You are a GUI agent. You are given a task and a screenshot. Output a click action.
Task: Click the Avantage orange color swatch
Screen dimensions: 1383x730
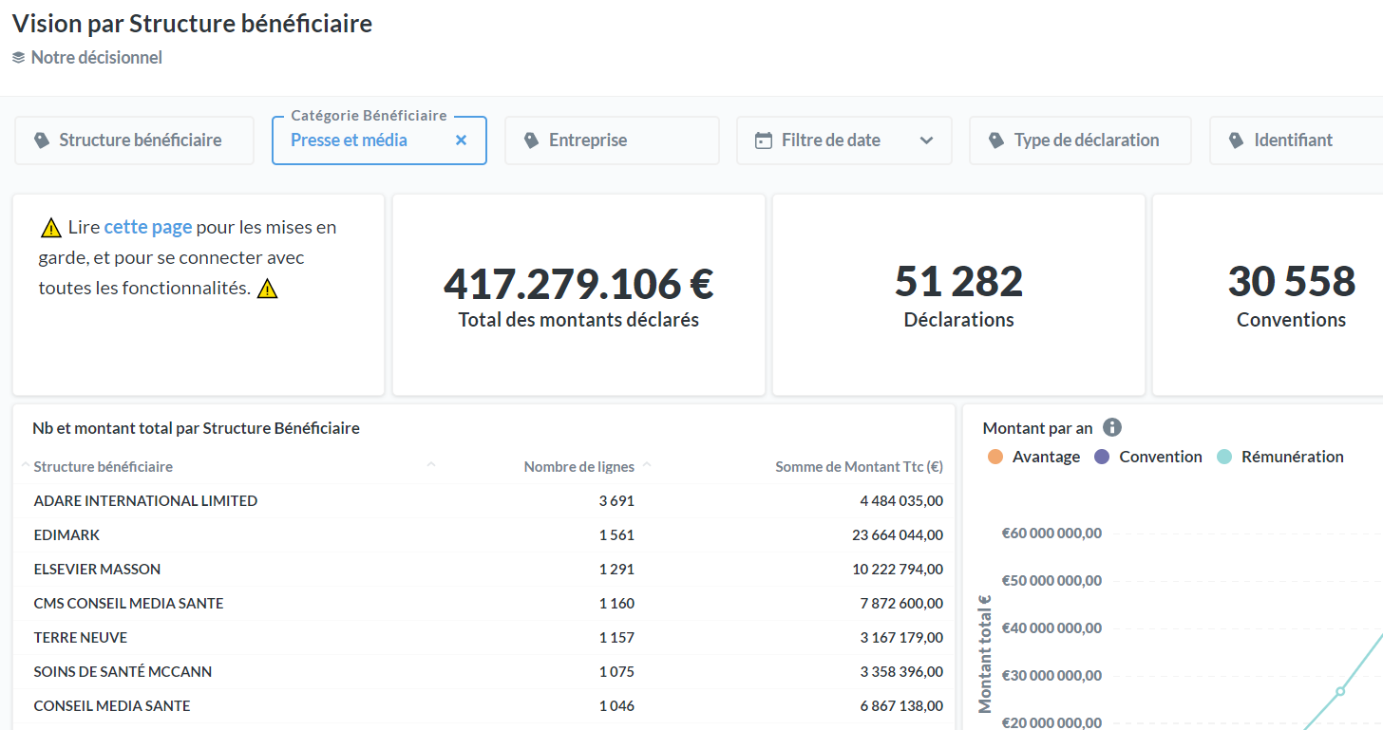995,457
